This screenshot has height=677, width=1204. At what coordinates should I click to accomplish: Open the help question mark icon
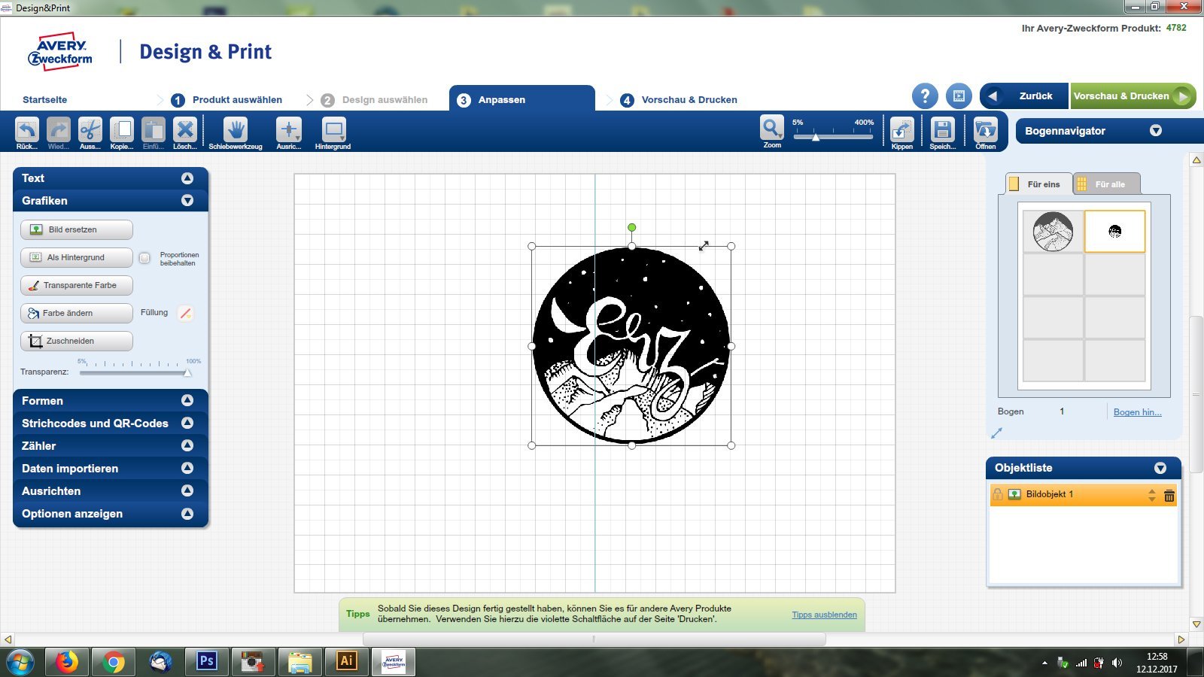tap(925, 96)
